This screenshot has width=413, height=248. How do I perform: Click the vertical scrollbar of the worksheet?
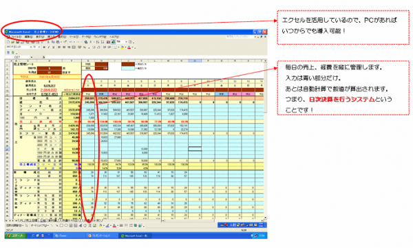click(x=265, y=139)
